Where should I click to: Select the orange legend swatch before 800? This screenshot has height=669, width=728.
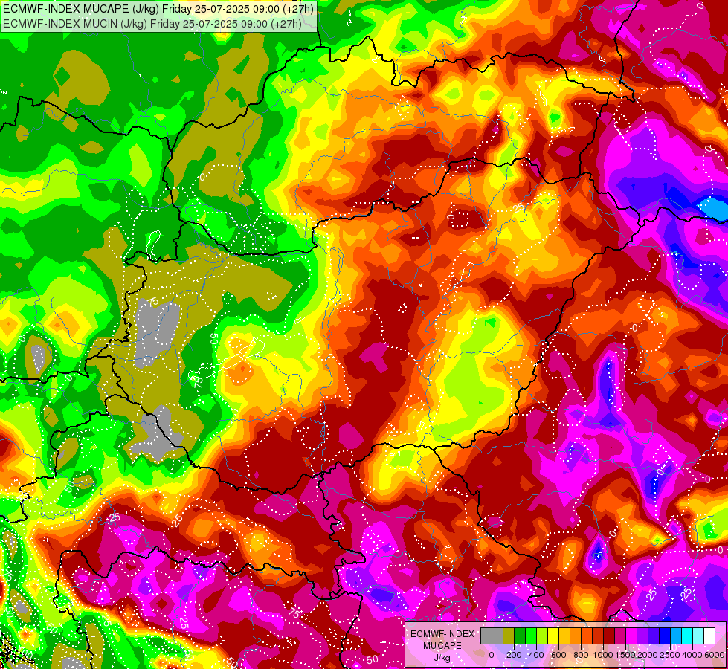(x=576, y=636)
